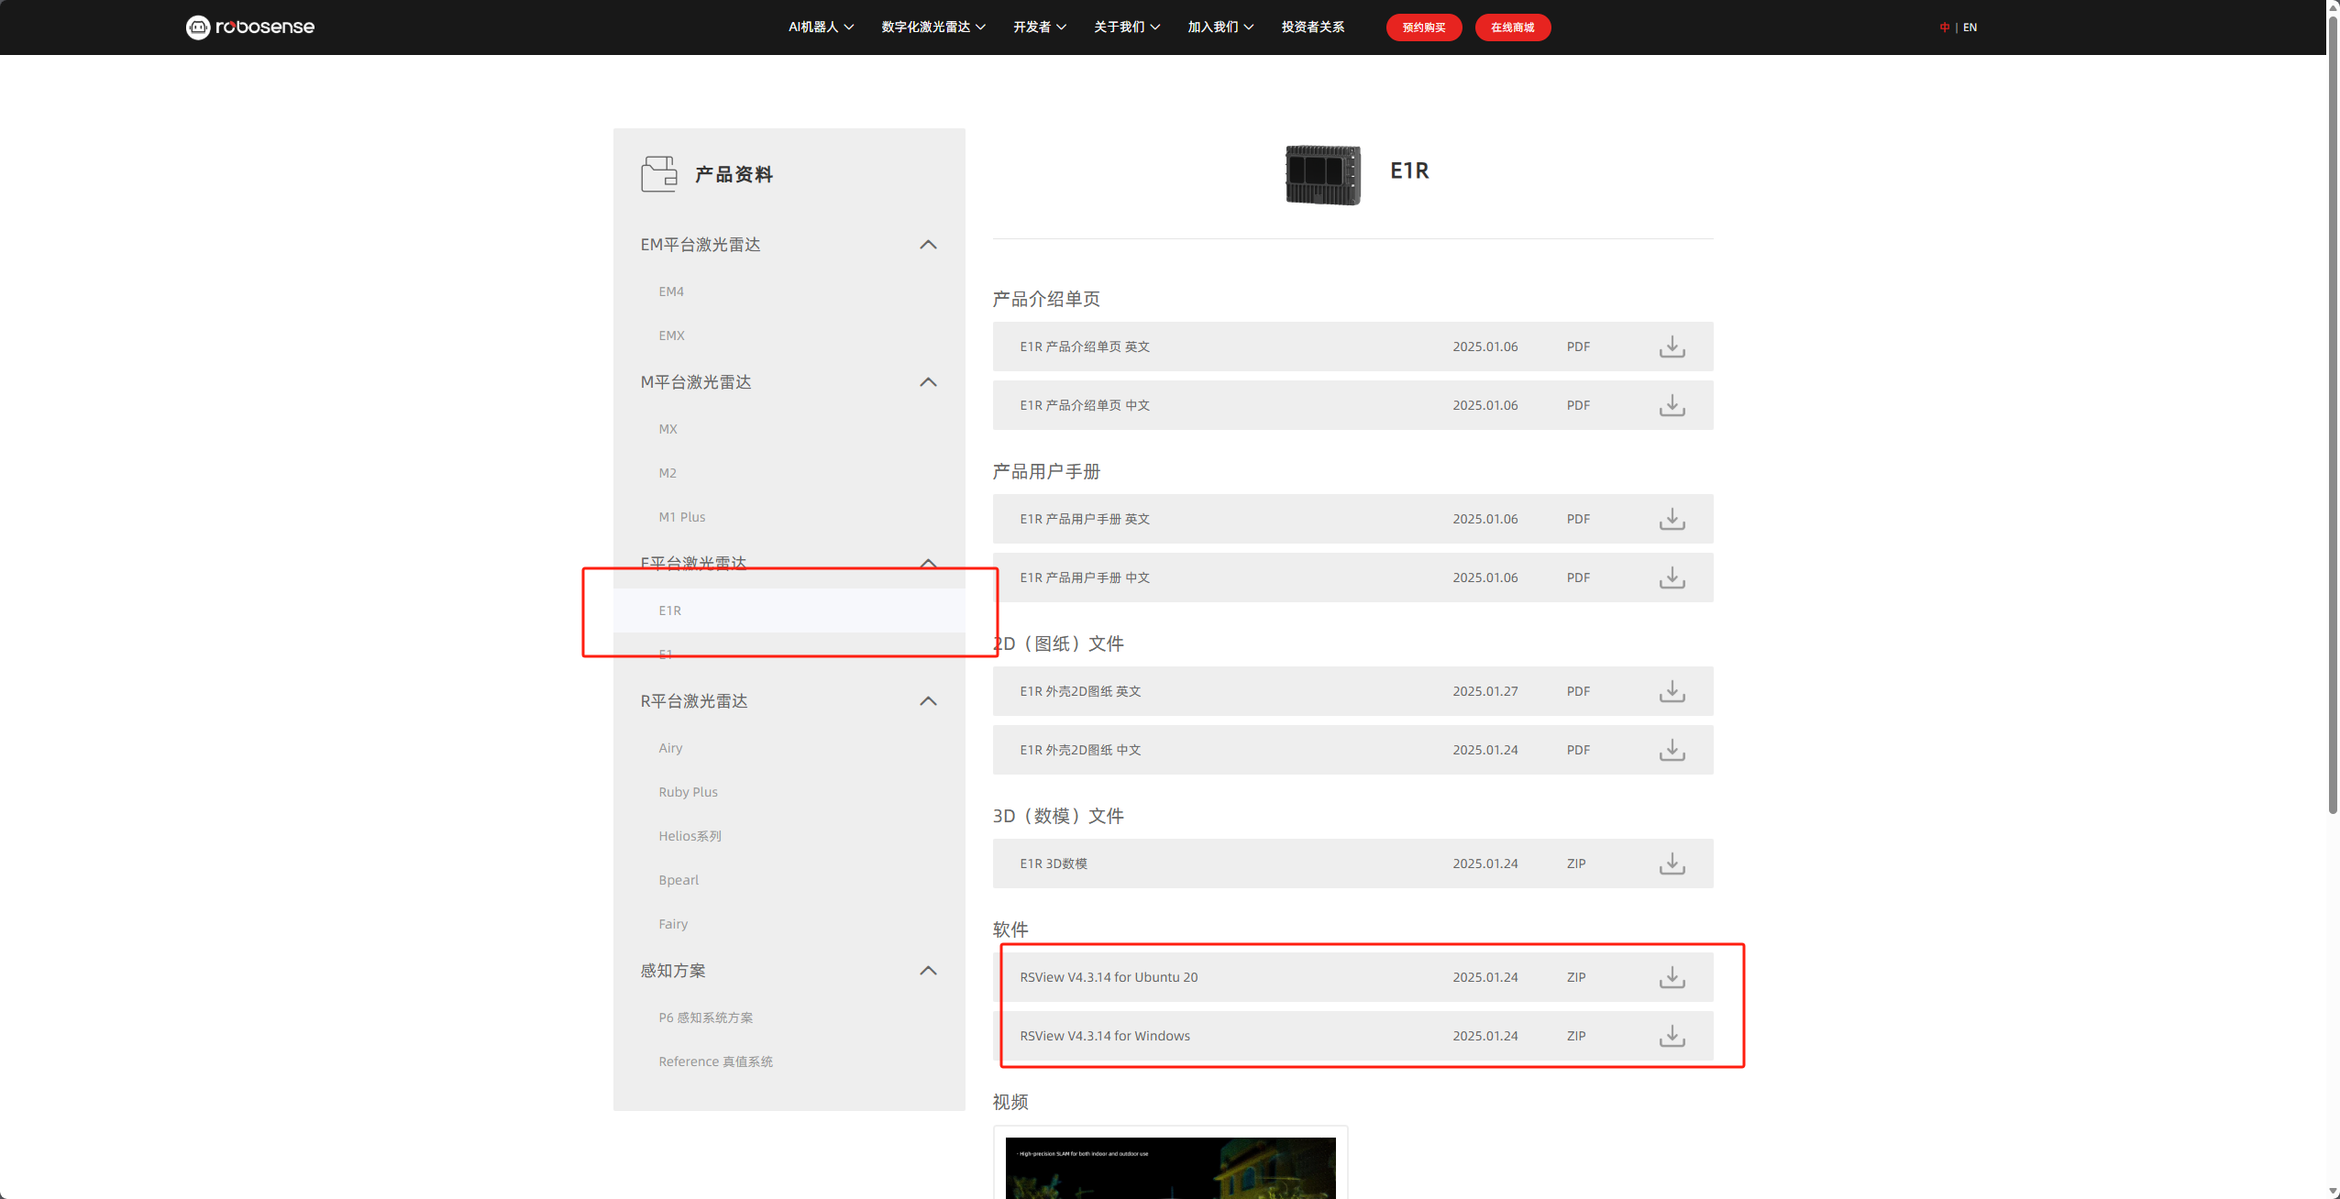Open the 开发者 dropdown menu

point(1040,27)
